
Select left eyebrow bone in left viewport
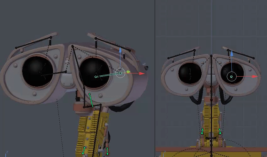pyautogui.click(x=34, y=43)
